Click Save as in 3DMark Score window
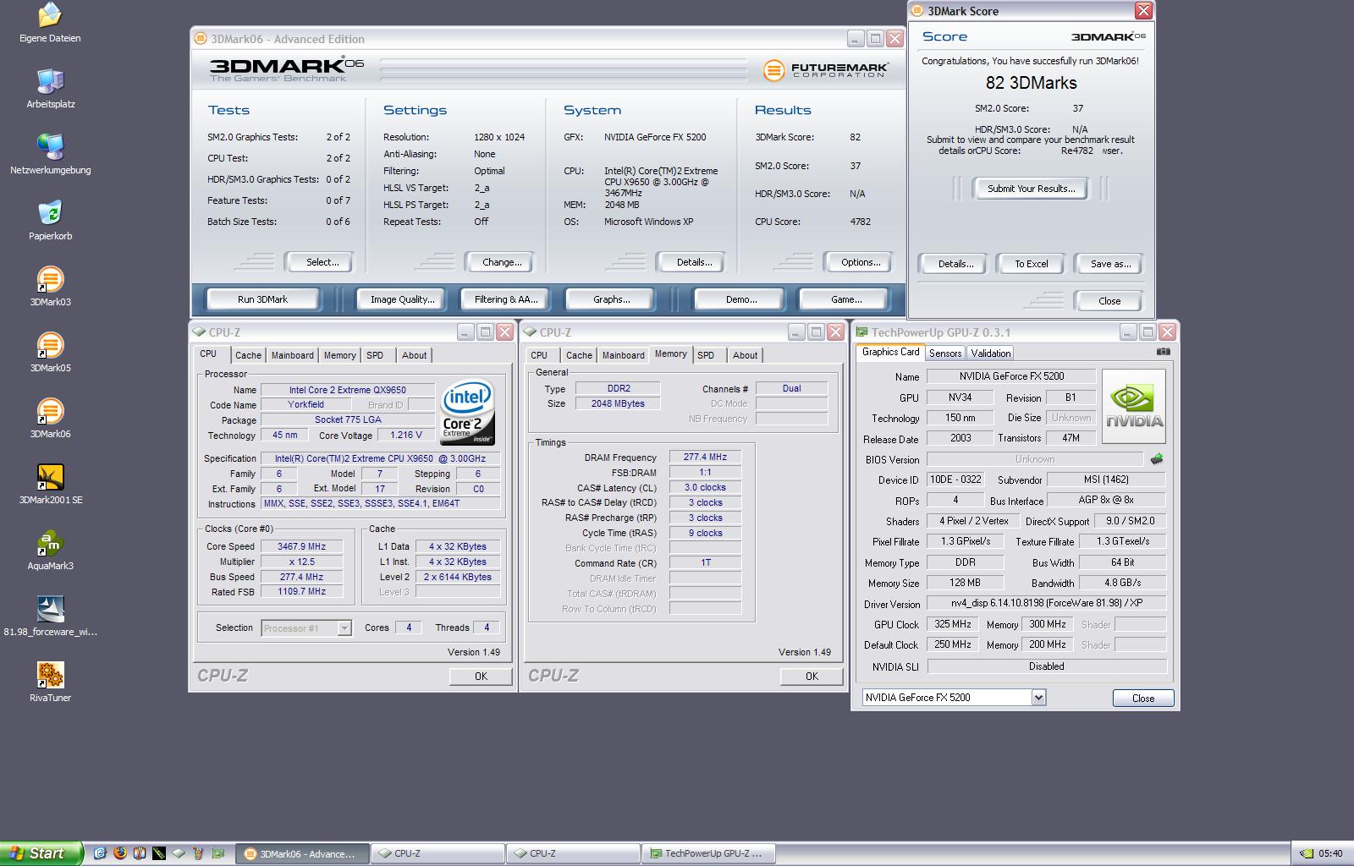Screen dimensions: 1354x866 1109,264
